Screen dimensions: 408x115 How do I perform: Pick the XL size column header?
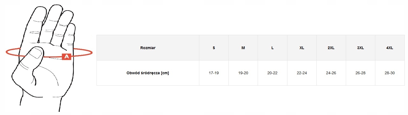302,48
